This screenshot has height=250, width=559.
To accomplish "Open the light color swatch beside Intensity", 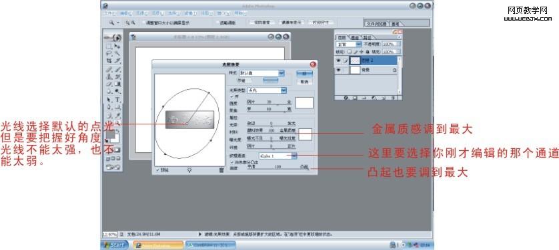I will [x=304, y=102].
